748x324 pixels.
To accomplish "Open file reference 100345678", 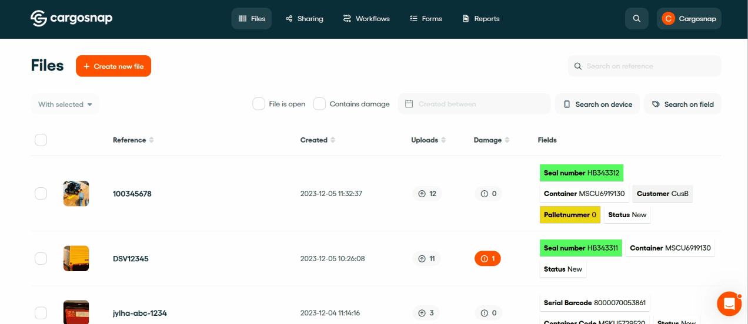I will click(x=132, y=194).
